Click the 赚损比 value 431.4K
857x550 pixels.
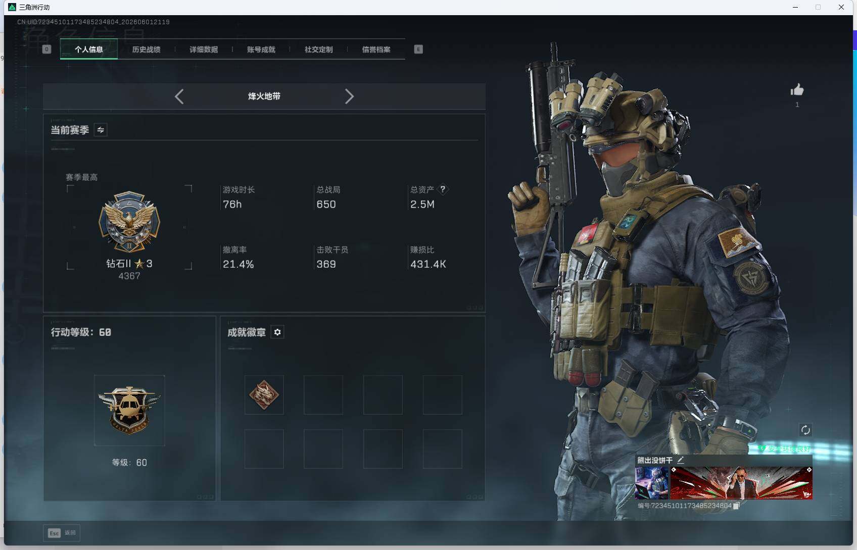(x=428, y=265)
